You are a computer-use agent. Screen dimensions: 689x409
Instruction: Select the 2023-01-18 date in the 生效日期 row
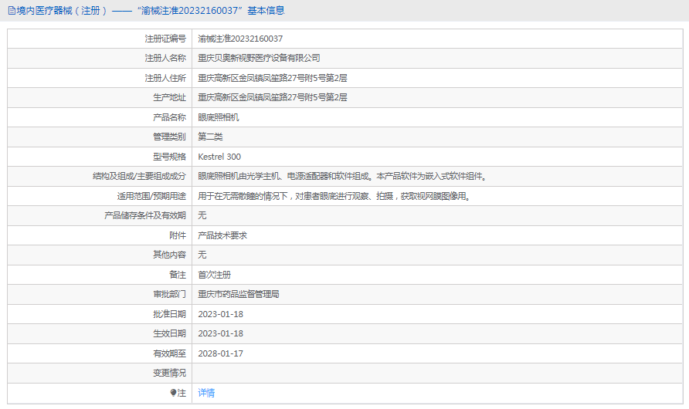click(221, 333)
